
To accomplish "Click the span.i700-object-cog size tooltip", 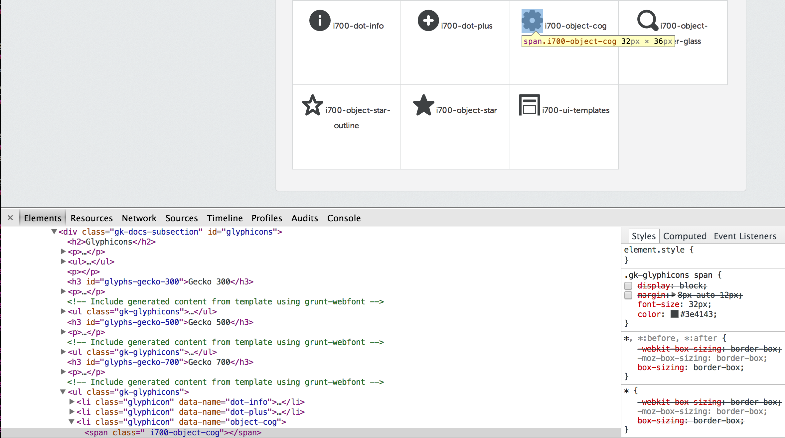I will (x=598, y=41).
